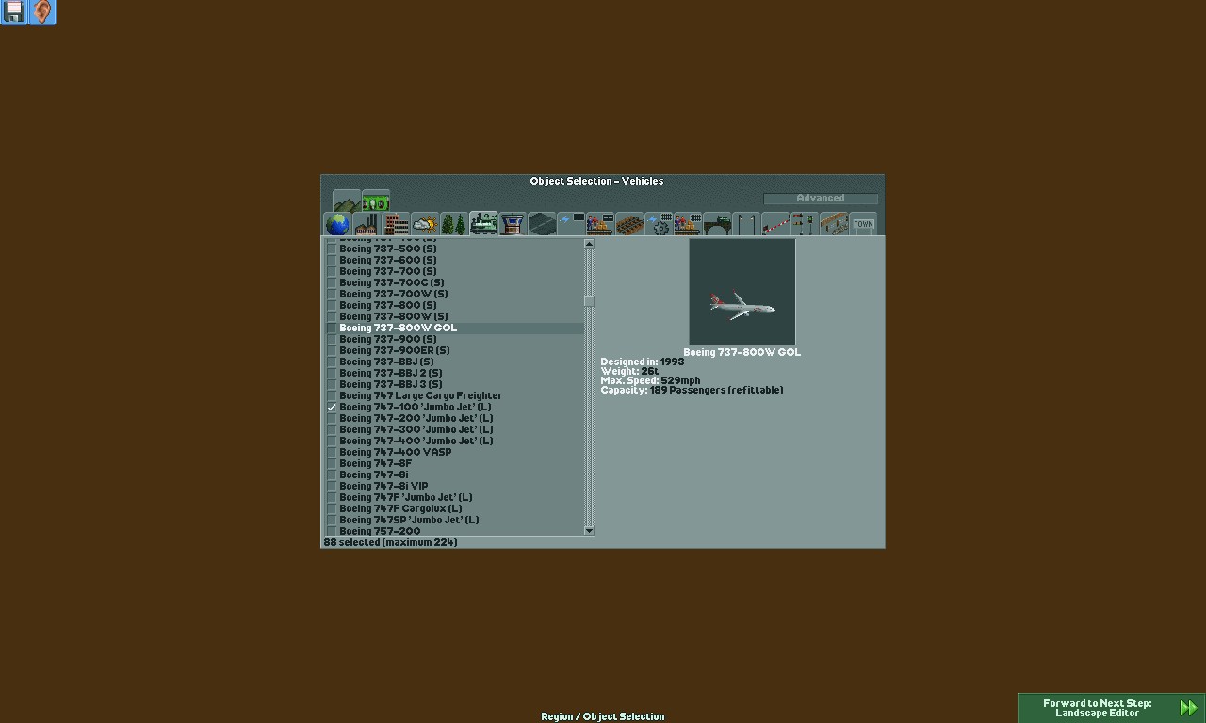Click the vehicle list scrollbar thumb
Image resolution: width=1206 pixels, height=723 pixels.
(x=589, y=301)
